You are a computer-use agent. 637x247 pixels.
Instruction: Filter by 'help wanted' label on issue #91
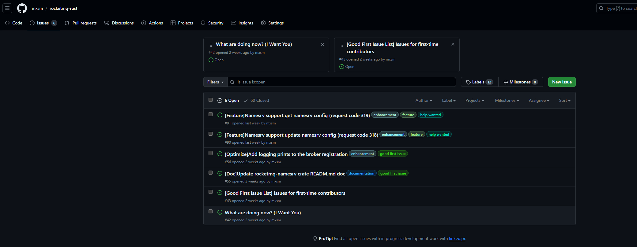point(430,115)
